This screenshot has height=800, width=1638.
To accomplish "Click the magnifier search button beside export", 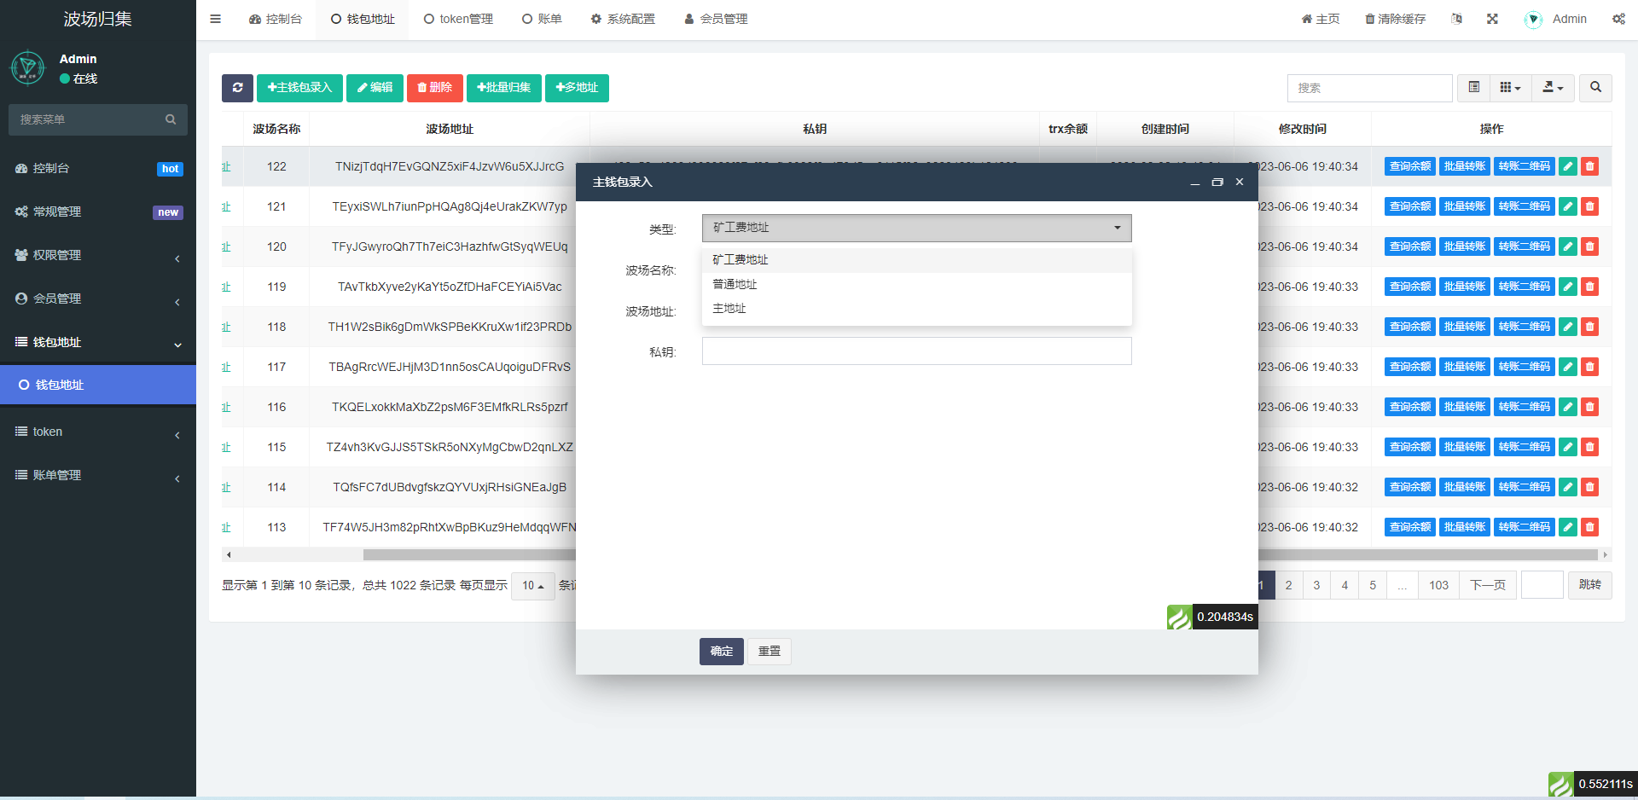I will [1595, 88].
